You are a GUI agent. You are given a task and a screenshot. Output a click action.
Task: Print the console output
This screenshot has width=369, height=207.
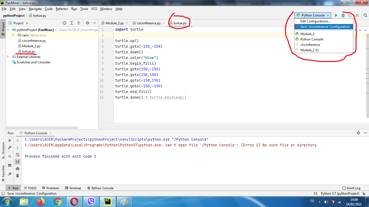(x=18, y=169)
